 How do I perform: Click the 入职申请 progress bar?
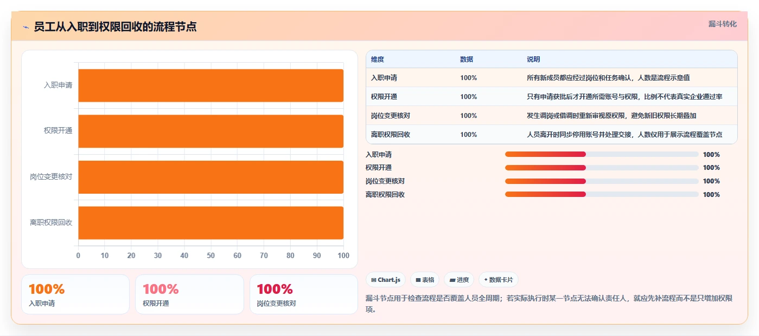click(x=602, y=154)
